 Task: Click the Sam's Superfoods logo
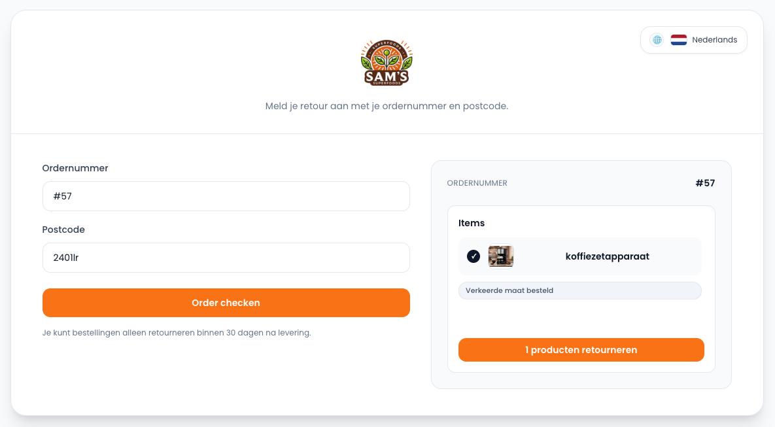pos(387,63)
